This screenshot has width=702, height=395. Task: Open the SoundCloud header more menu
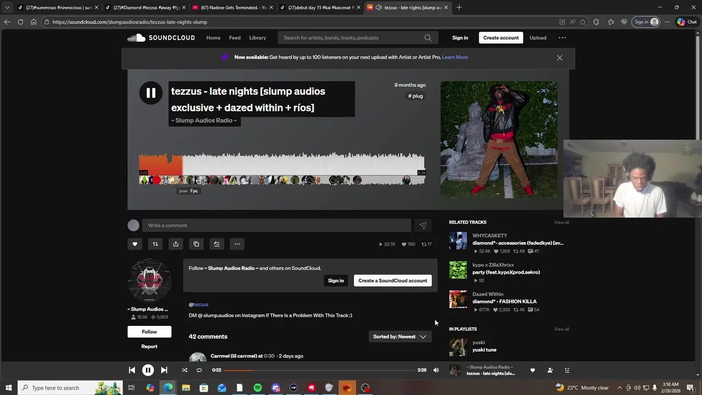pyautogui.click(x=562, y=38)
